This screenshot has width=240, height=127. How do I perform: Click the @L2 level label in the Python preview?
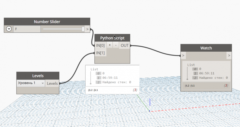(x=90, y=90)
